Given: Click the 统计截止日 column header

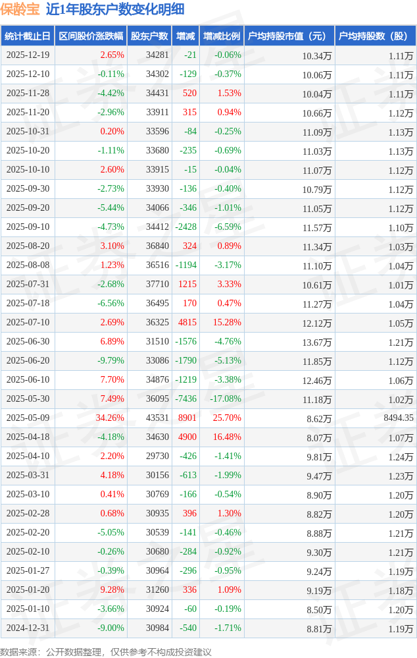Looking at the screenshot, I should pyautogui.click(x=28, y=36).
